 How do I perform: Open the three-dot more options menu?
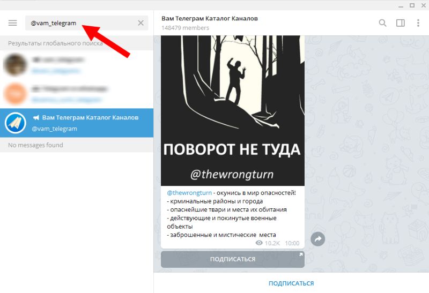coord(418,23)
